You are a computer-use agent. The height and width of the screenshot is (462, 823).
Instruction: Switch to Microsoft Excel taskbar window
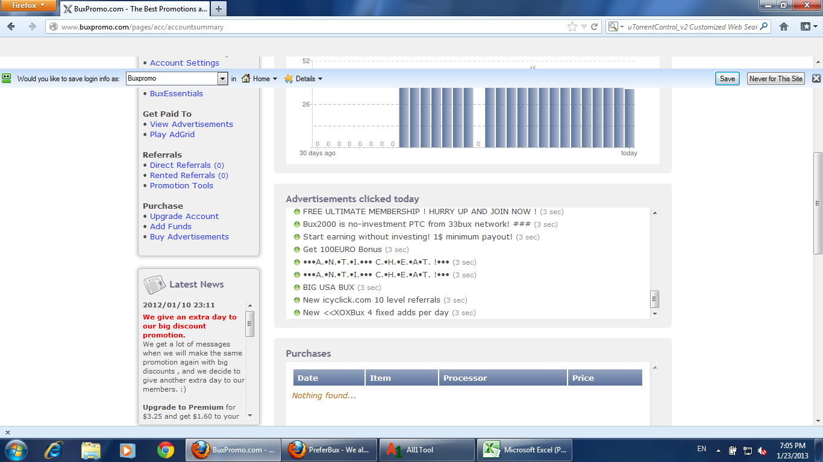(x=524, y=449)
